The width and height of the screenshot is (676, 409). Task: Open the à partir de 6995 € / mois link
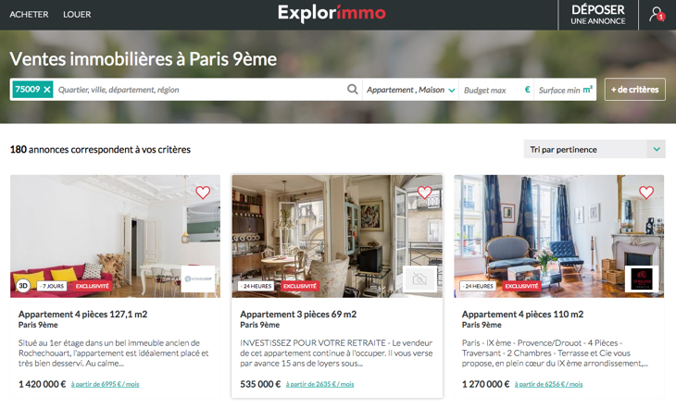(x=106, y=384)
